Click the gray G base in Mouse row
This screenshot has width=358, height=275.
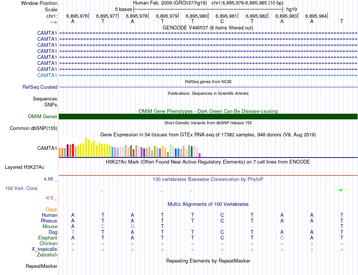[132, 227]
